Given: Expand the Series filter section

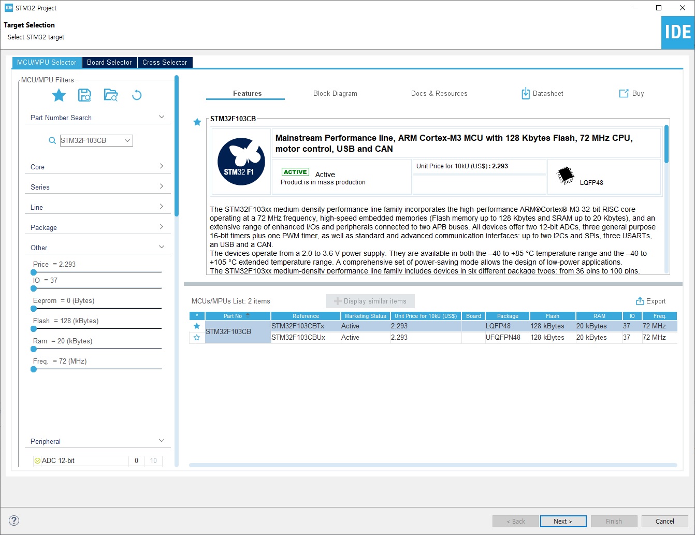Looking at the screenshot, I should (162, 186).
